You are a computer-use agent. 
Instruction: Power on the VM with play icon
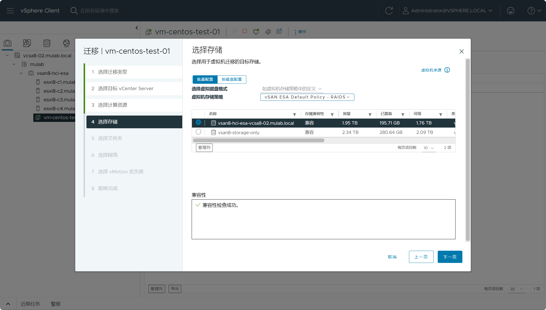click(x=235, y=31)
